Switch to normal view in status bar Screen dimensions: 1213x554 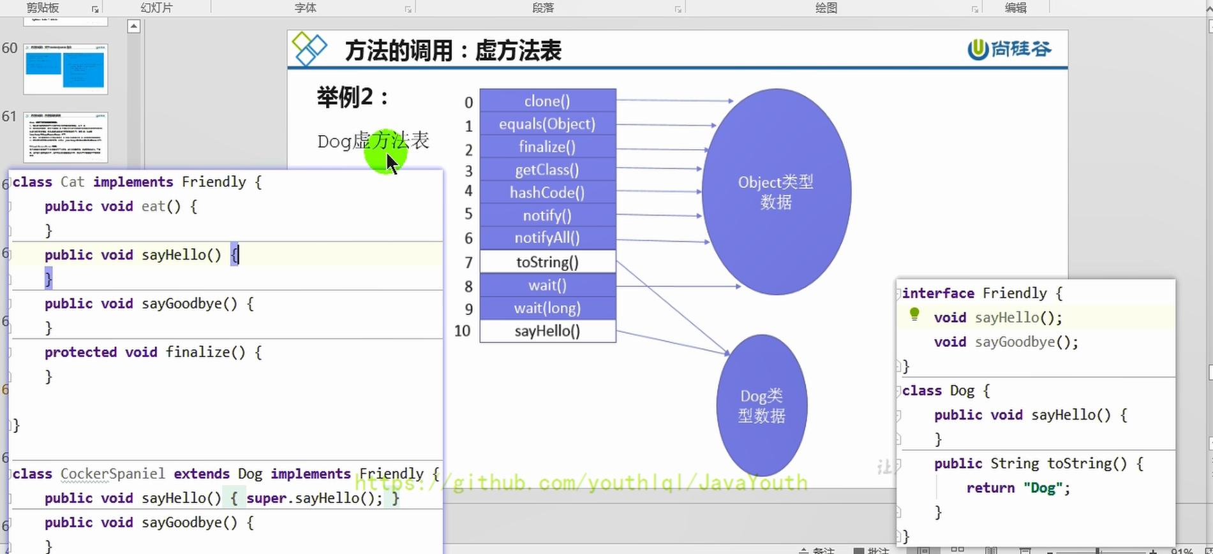click(x=924, y=551)
